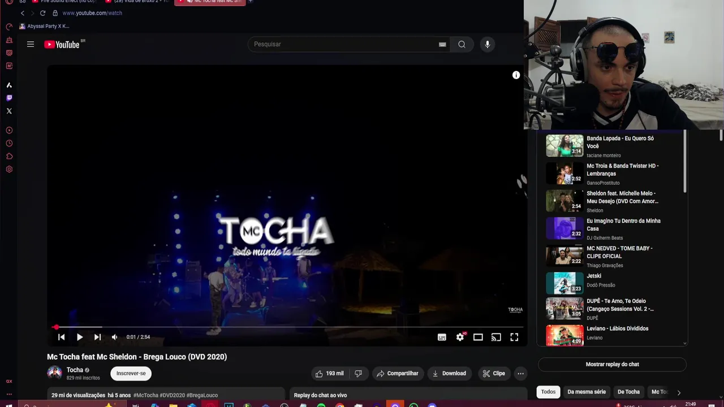Image resolution: width=724 pixels, height=407 pixels.
Task: Open player settings gear
Action: pyautogui.click(x=460, y=337)
